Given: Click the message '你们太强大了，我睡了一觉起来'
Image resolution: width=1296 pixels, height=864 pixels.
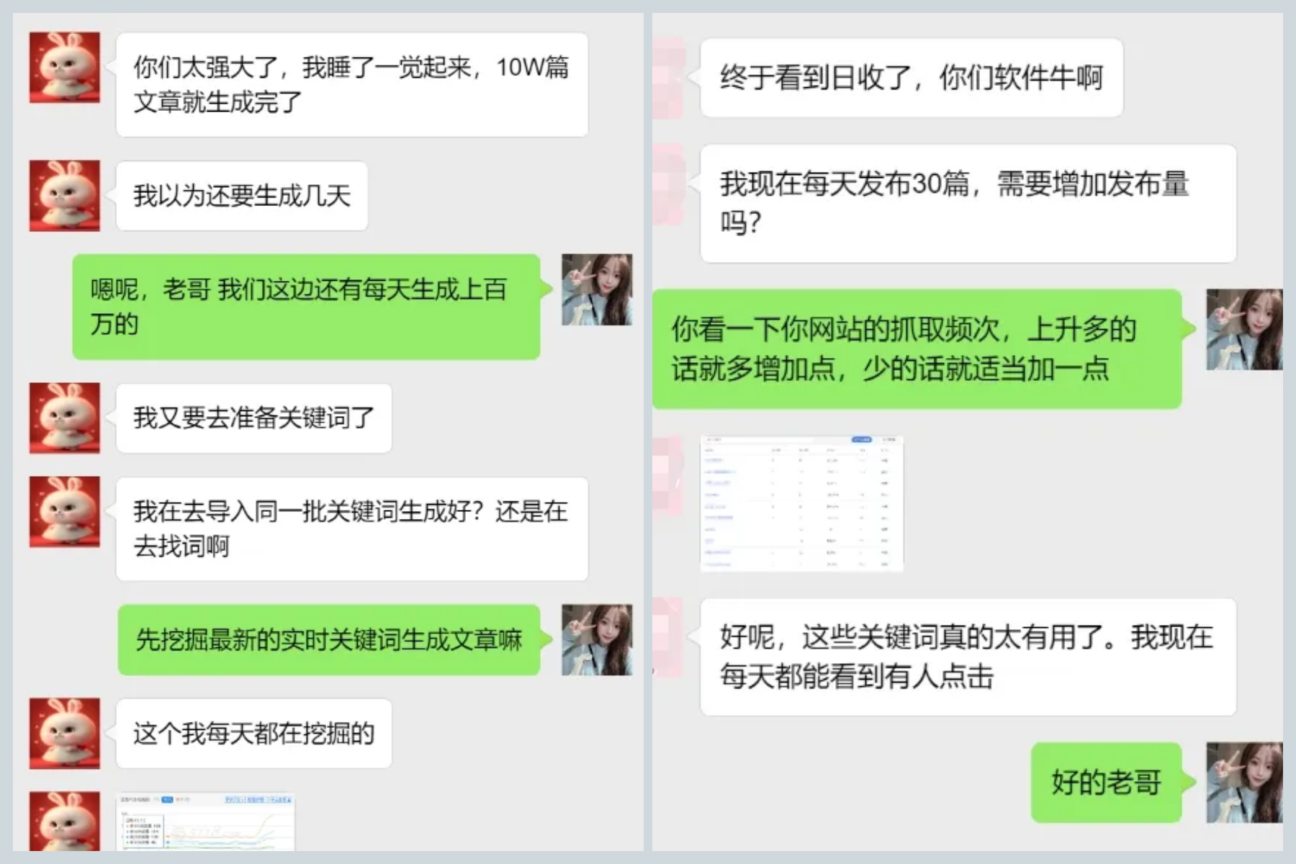Looking at the screenshot, I should click(x=352, y=85).
